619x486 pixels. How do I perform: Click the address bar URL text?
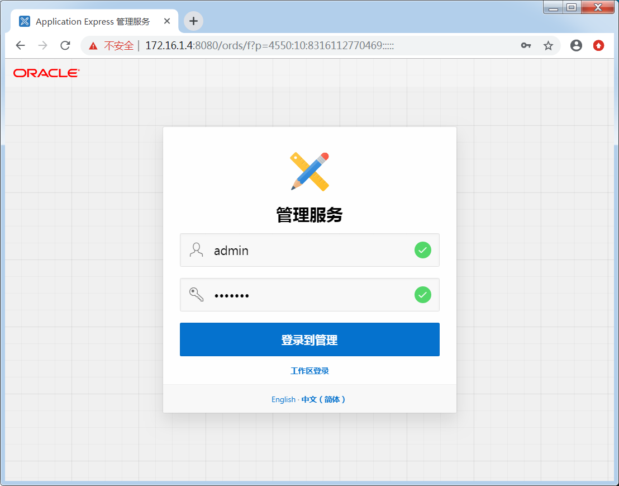coord(270,45)
